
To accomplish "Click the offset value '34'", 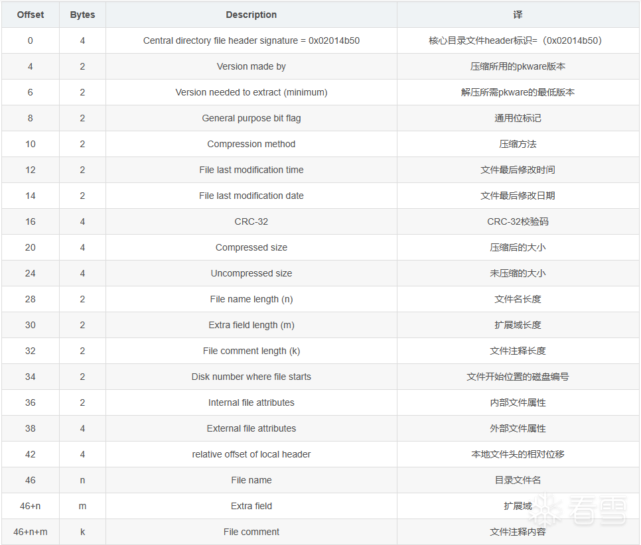I will 31,377.
